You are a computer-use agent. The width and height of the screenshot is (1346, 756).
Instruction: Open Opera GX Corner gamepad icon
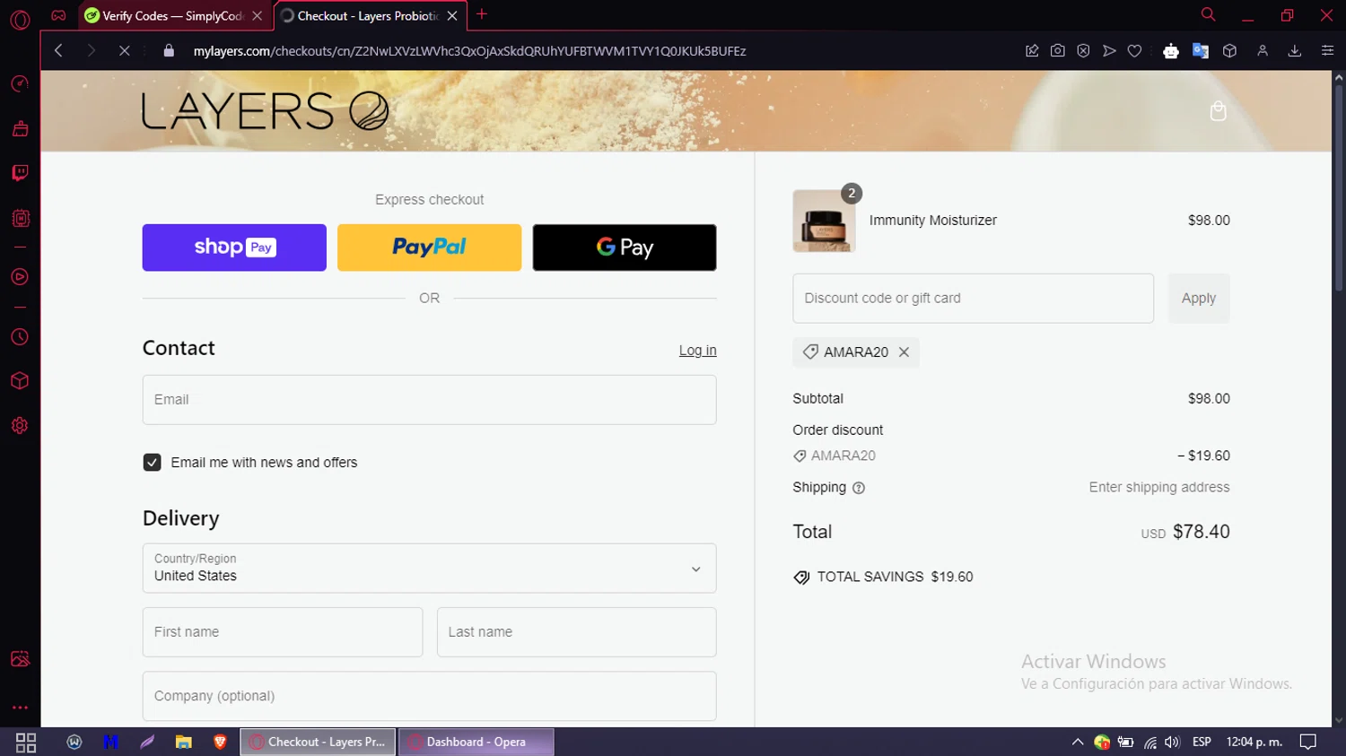point(58,15)
